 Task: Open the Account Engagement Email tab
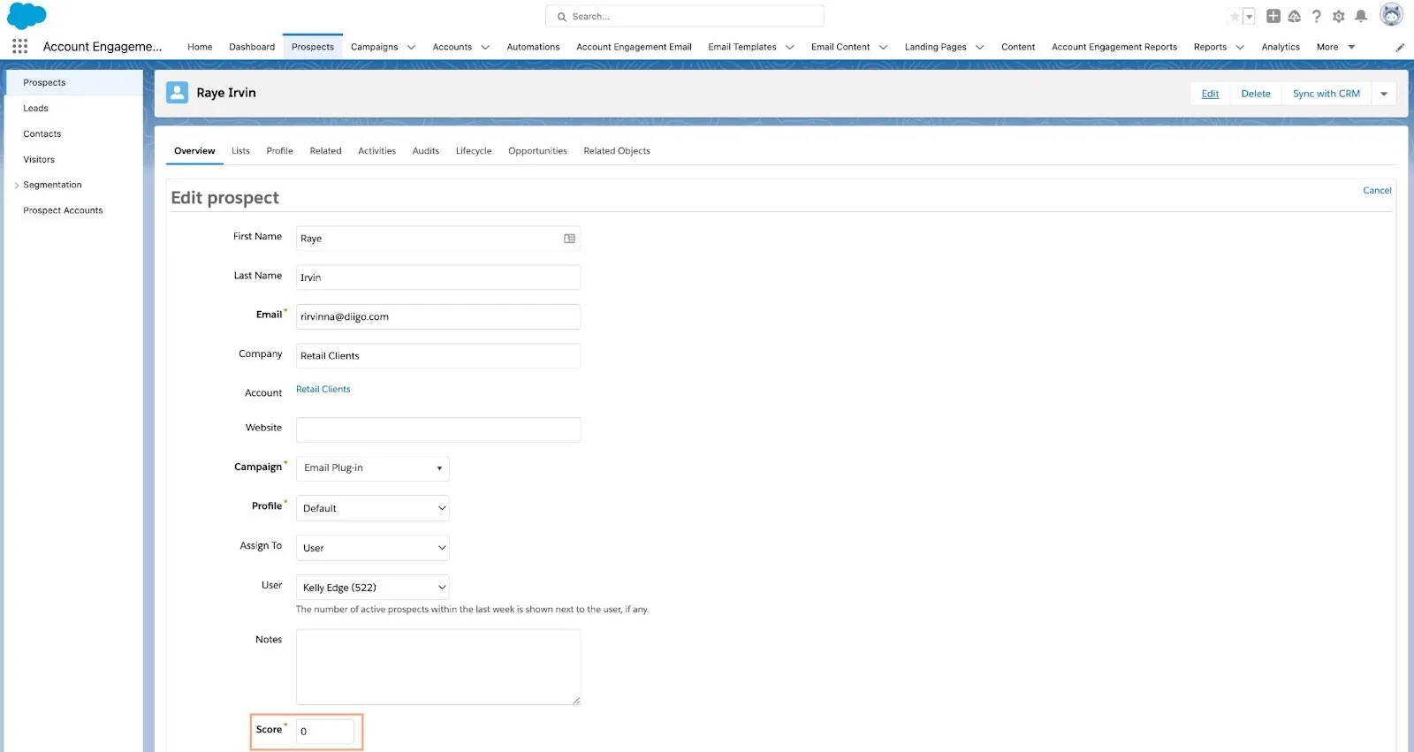click(634, 47)
